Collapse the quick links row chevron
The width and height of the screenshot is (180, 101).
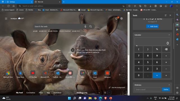click(123, 67)
